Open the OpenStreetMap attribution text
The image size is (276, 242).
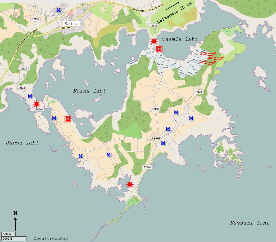point(51,239)
